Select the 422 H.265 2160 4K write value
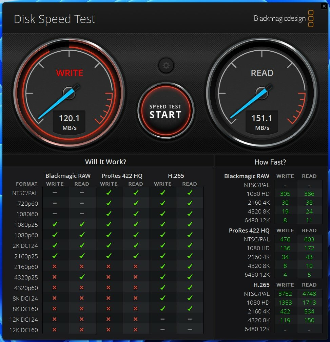The width and height of the screenshot is (330, 342). tap(285, 311)
